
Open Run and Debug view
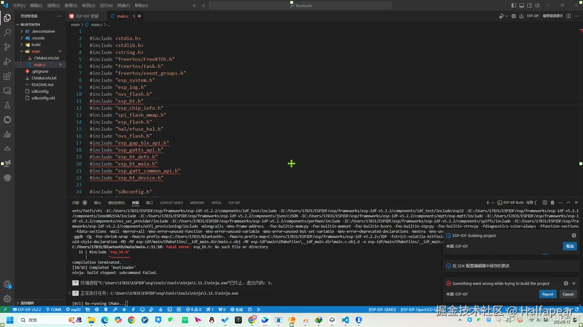[7, 61]
